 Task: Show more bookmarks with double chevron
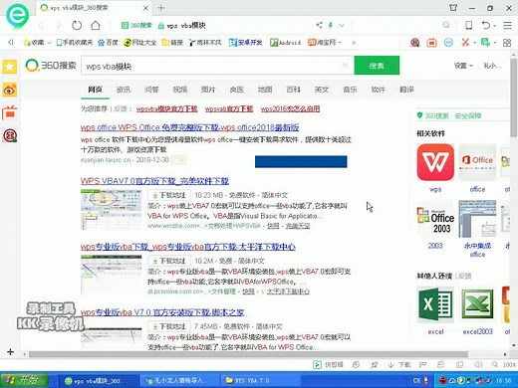pyautogui.click(x=354, y=43)
